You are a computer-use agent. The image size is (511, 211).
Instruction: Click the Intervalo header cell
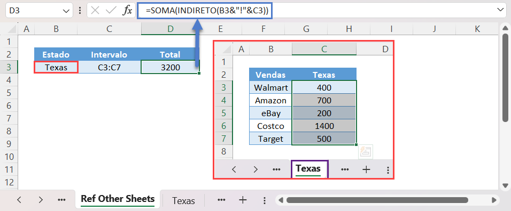pyautogui.click(x=109, y=54)
